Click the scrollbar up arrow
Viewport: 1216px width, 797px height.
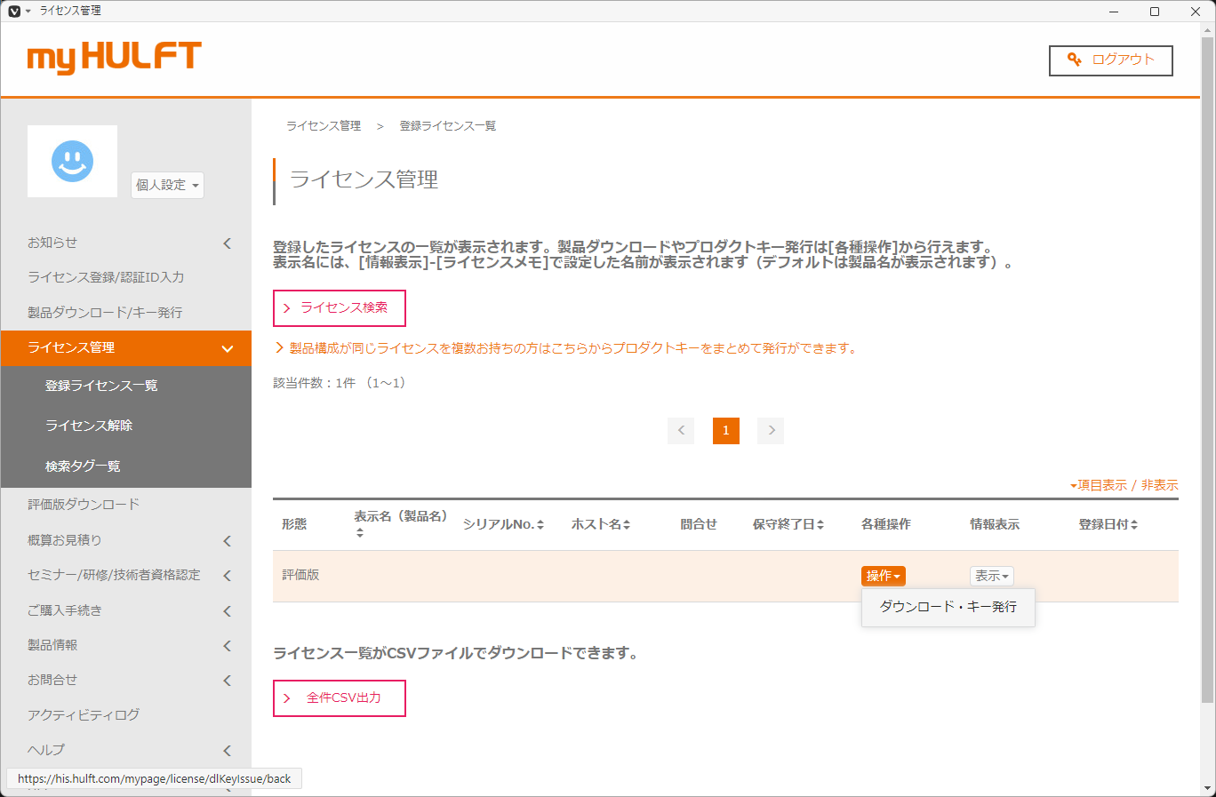[x=1207, y=29]
